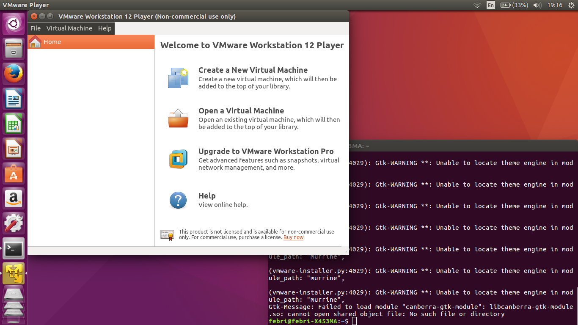This screenshot has height=325, width=578.
Task: Click the stacked drives icon in the launcher
Action: tap(14, 305)
